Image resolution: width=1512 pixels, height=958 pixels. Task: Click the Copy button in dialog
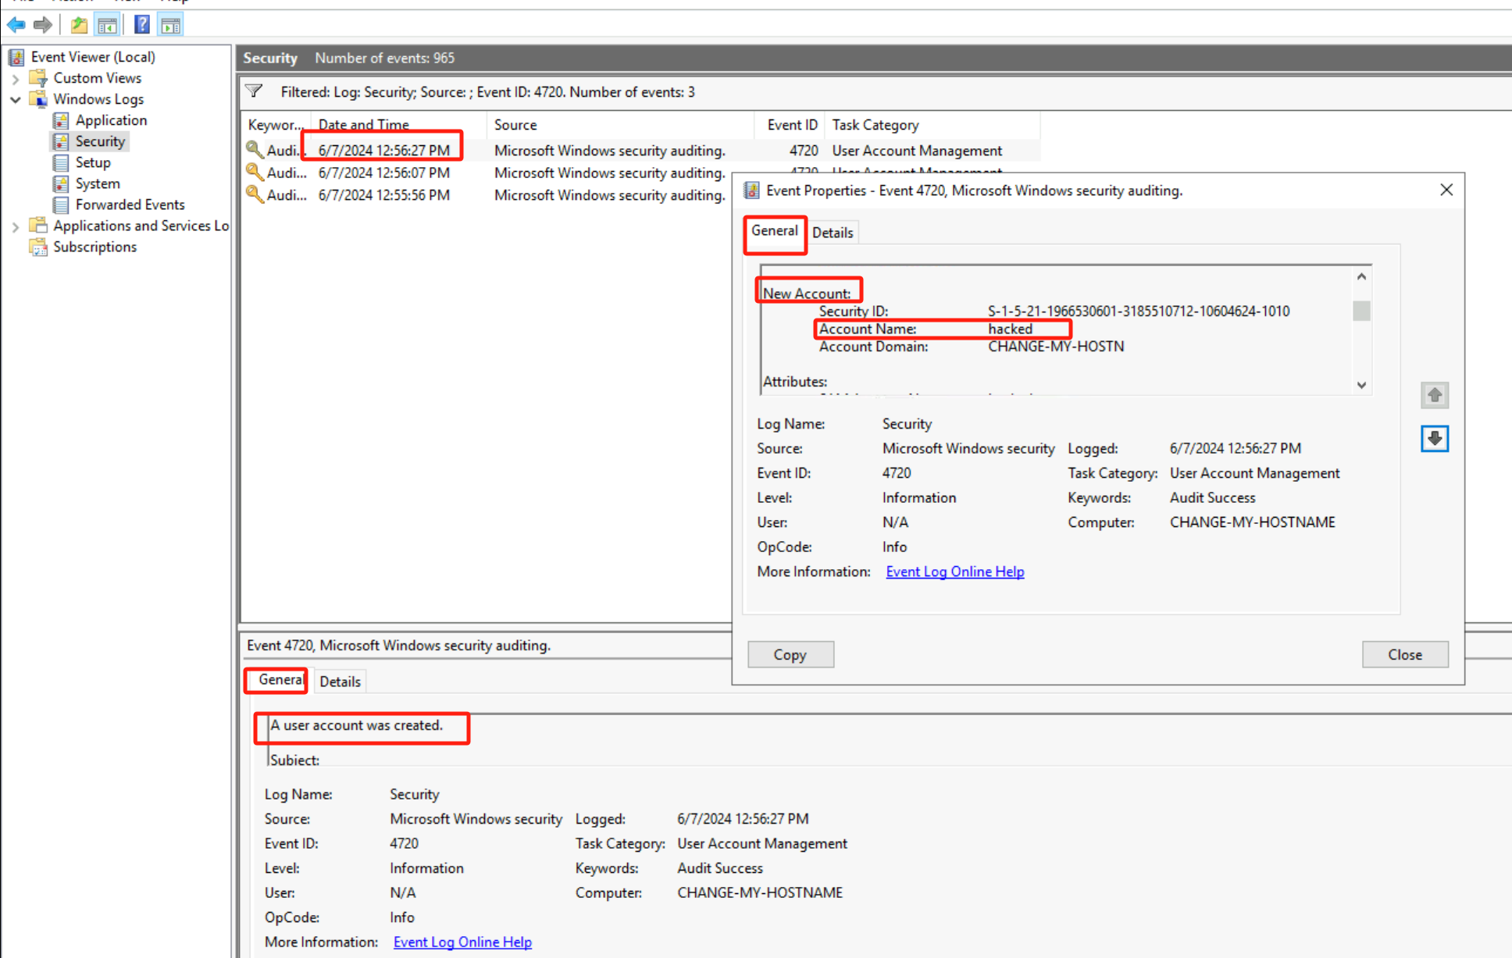click(x=790, y=654)
